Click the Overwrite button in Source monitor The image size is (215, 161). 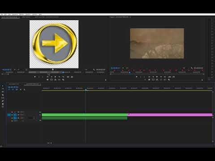[x=72, y=77]
